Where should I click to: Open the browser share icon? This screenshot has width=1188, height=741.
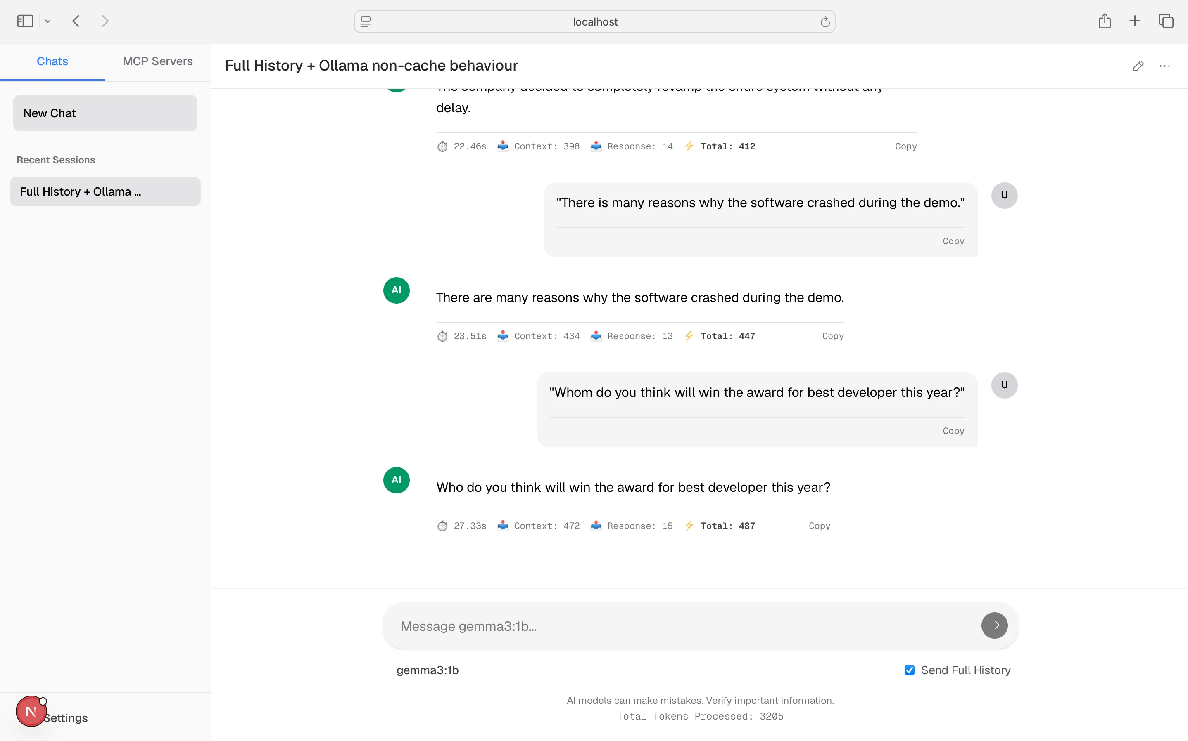[1104, 21]
